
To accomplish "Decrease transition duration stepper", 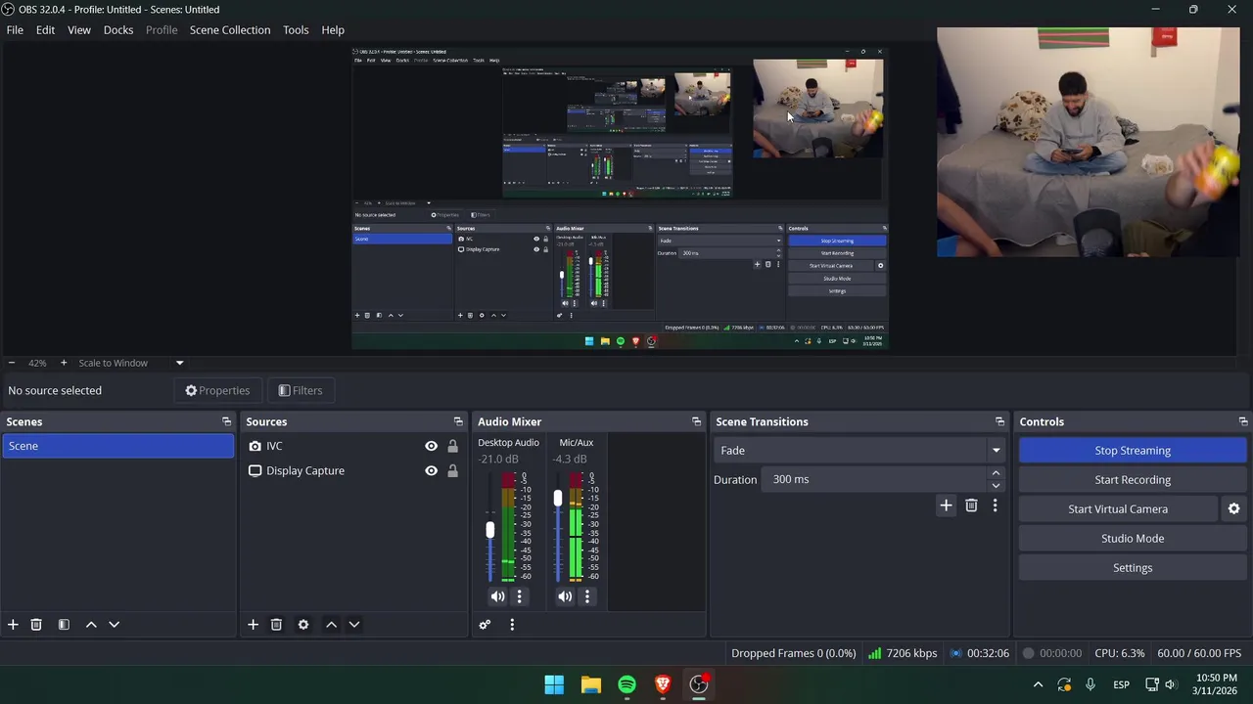I will [996, 485].
